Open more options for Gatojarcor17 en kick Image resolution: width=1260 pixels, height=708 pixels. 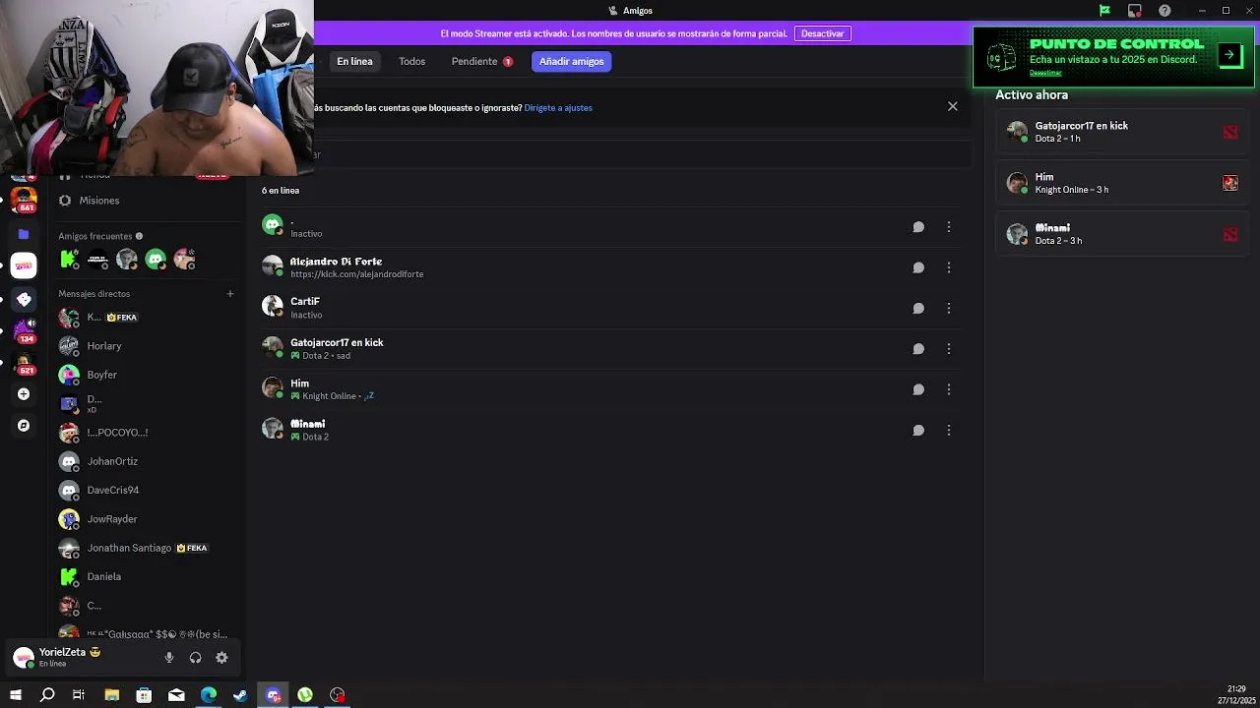(948, 348)
